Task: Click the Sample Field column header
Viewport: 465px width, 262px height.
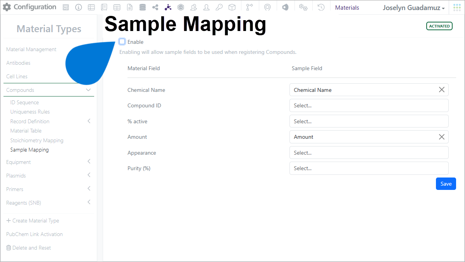Action: coord(307,68)
